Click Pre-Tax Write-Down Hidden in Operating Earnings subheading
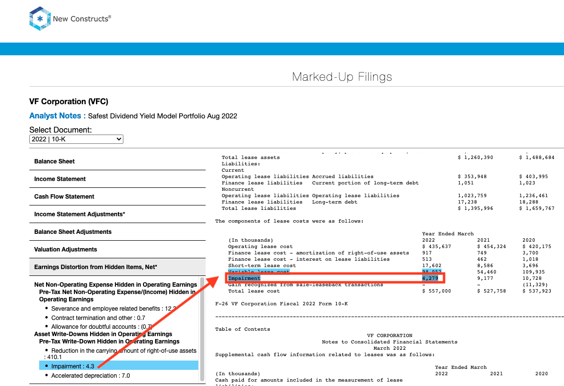Viewport: 564px width, 386px height. coord(109,341)
